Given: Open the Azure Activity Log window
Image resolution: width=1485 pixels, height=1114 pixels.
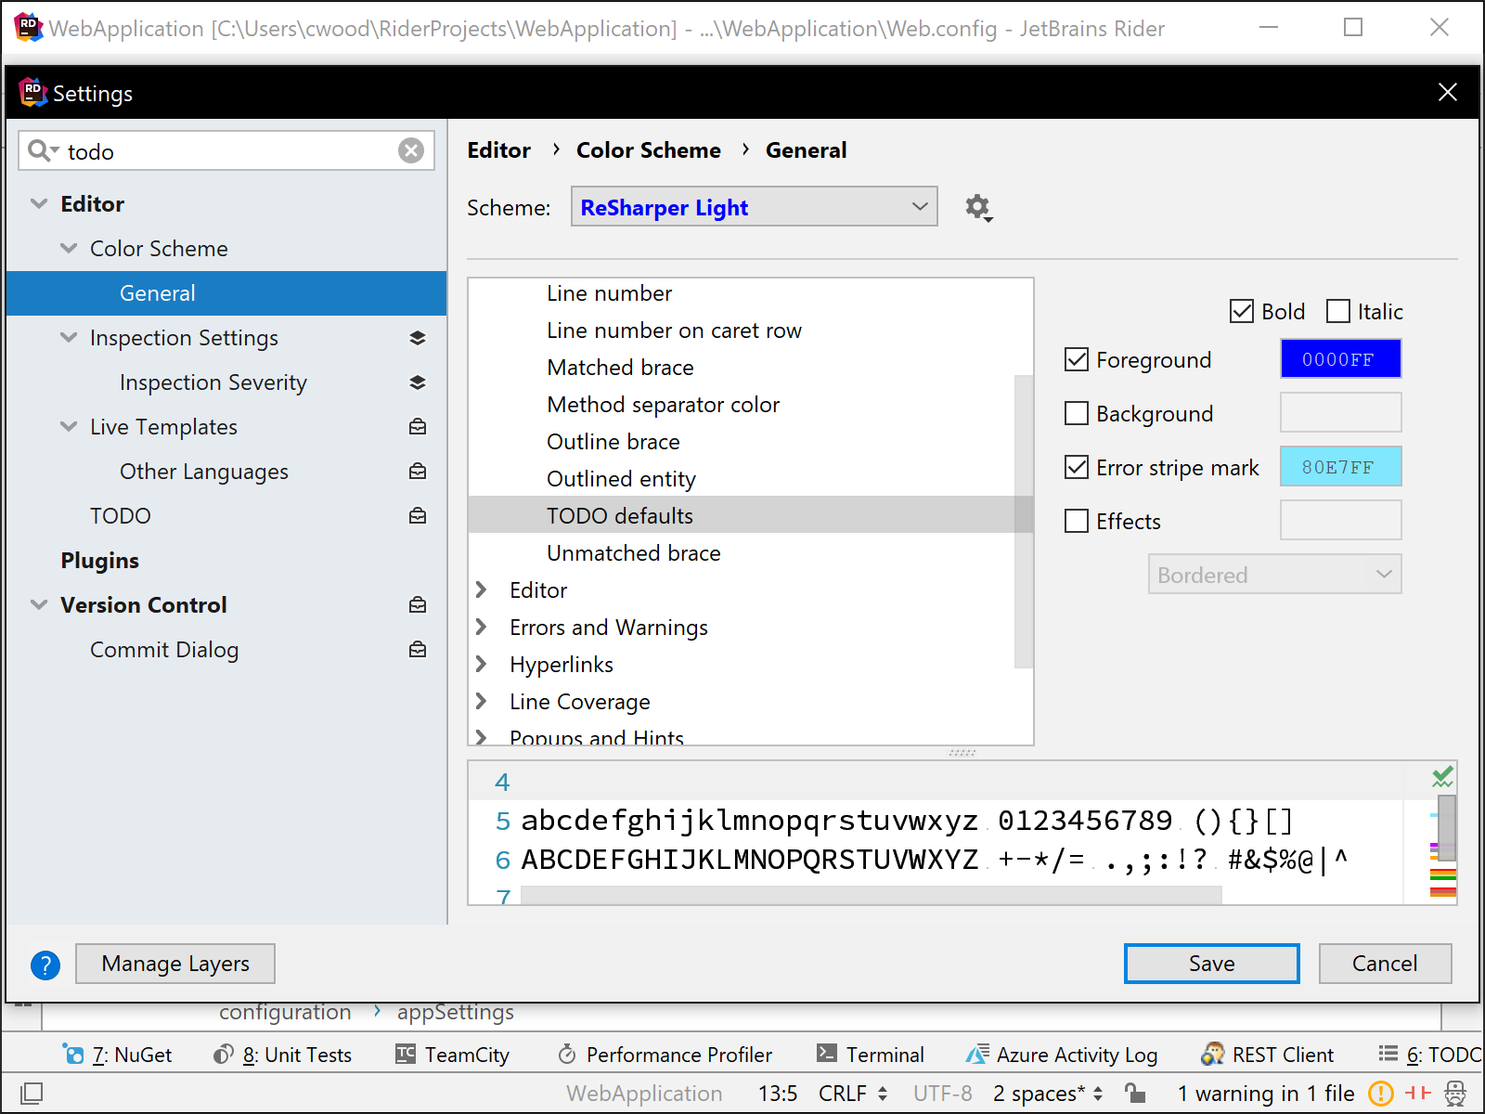Looking at the screenshot, I should coord(1062,1055).
